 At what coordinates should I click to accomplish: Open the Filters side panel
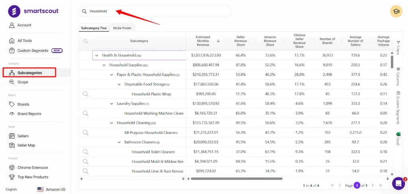398,48
